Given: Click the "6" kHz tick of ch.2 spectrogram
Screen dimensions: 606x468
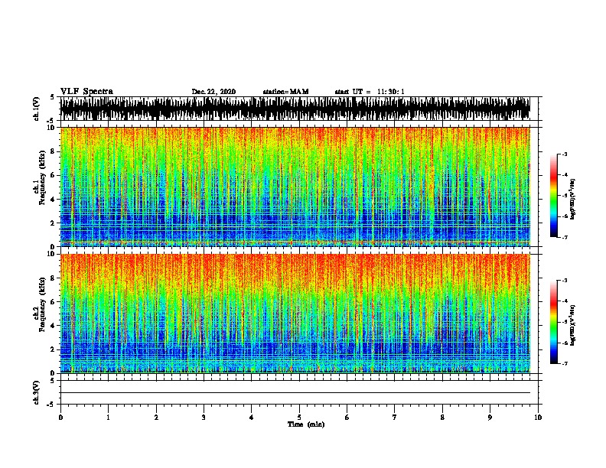Looking at the screenshot, I should coord(54,301).
